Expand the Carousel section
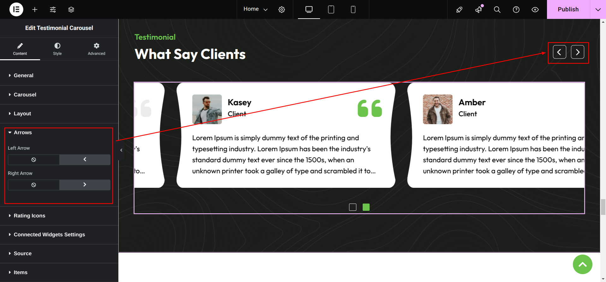This screenshot has width=606, height=282. (x=59, y=95)
